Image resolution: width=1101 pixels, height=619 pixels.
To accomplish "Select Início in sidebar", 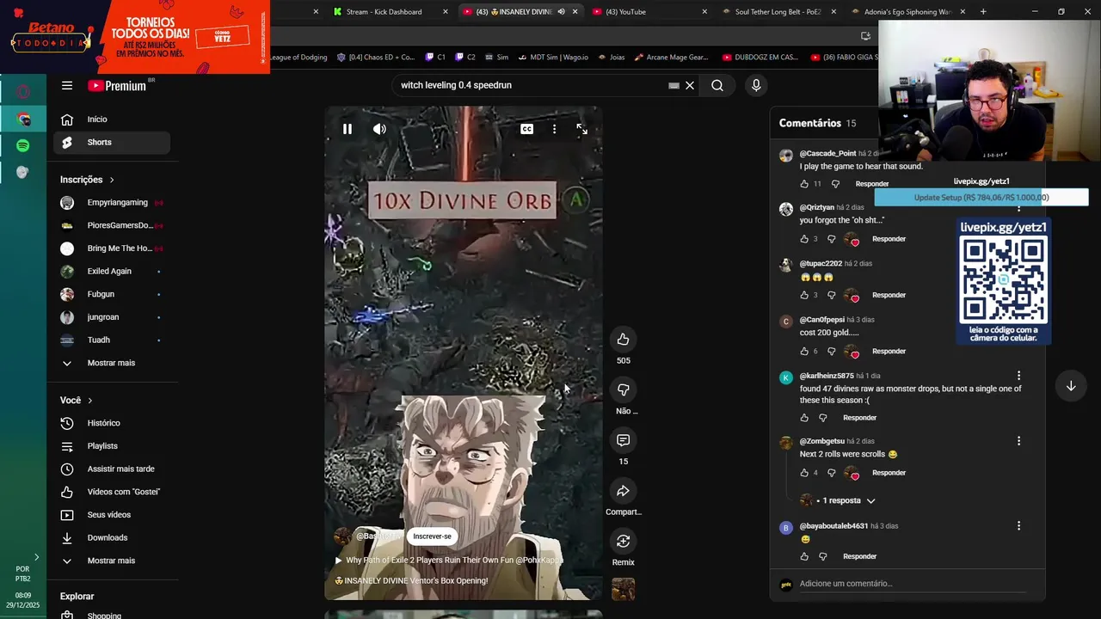I will point(112,120).
